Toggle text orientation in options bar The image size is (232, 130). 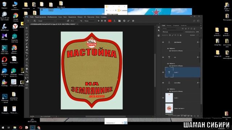click(x=34, y=21)
